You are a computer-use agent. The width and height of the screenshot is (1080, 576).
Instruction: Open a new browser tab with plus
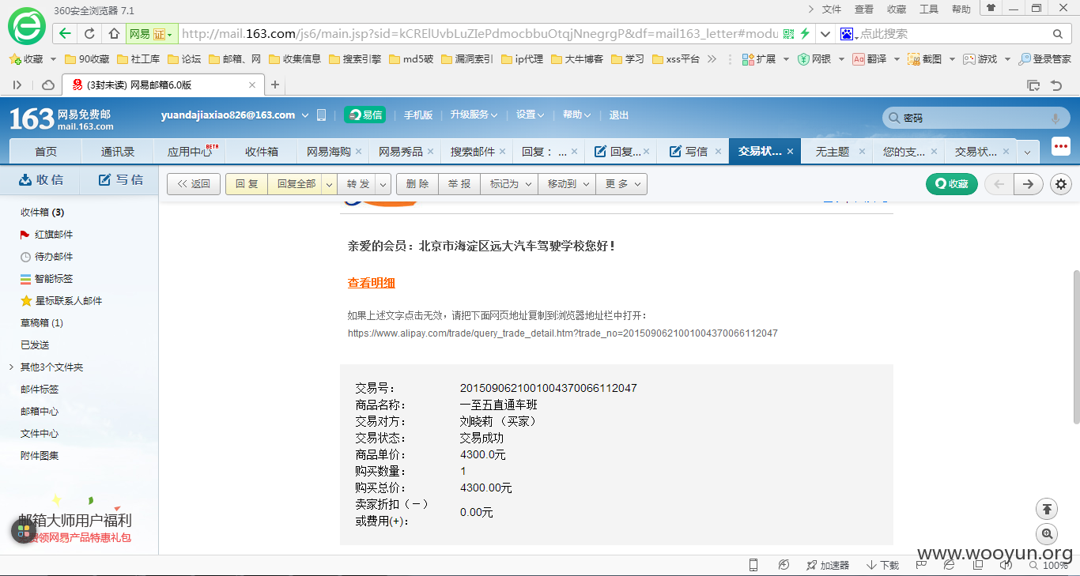(275, 85)
